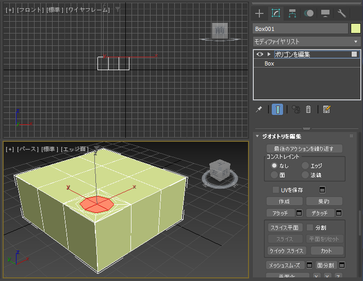Open perspective viewport [+] menu
This screenshot has height=281, width=363.
(10, 149)
